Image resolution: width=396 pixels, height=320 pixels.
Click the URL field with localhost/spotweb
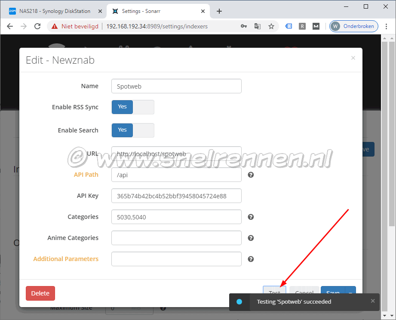click(176, 154)
